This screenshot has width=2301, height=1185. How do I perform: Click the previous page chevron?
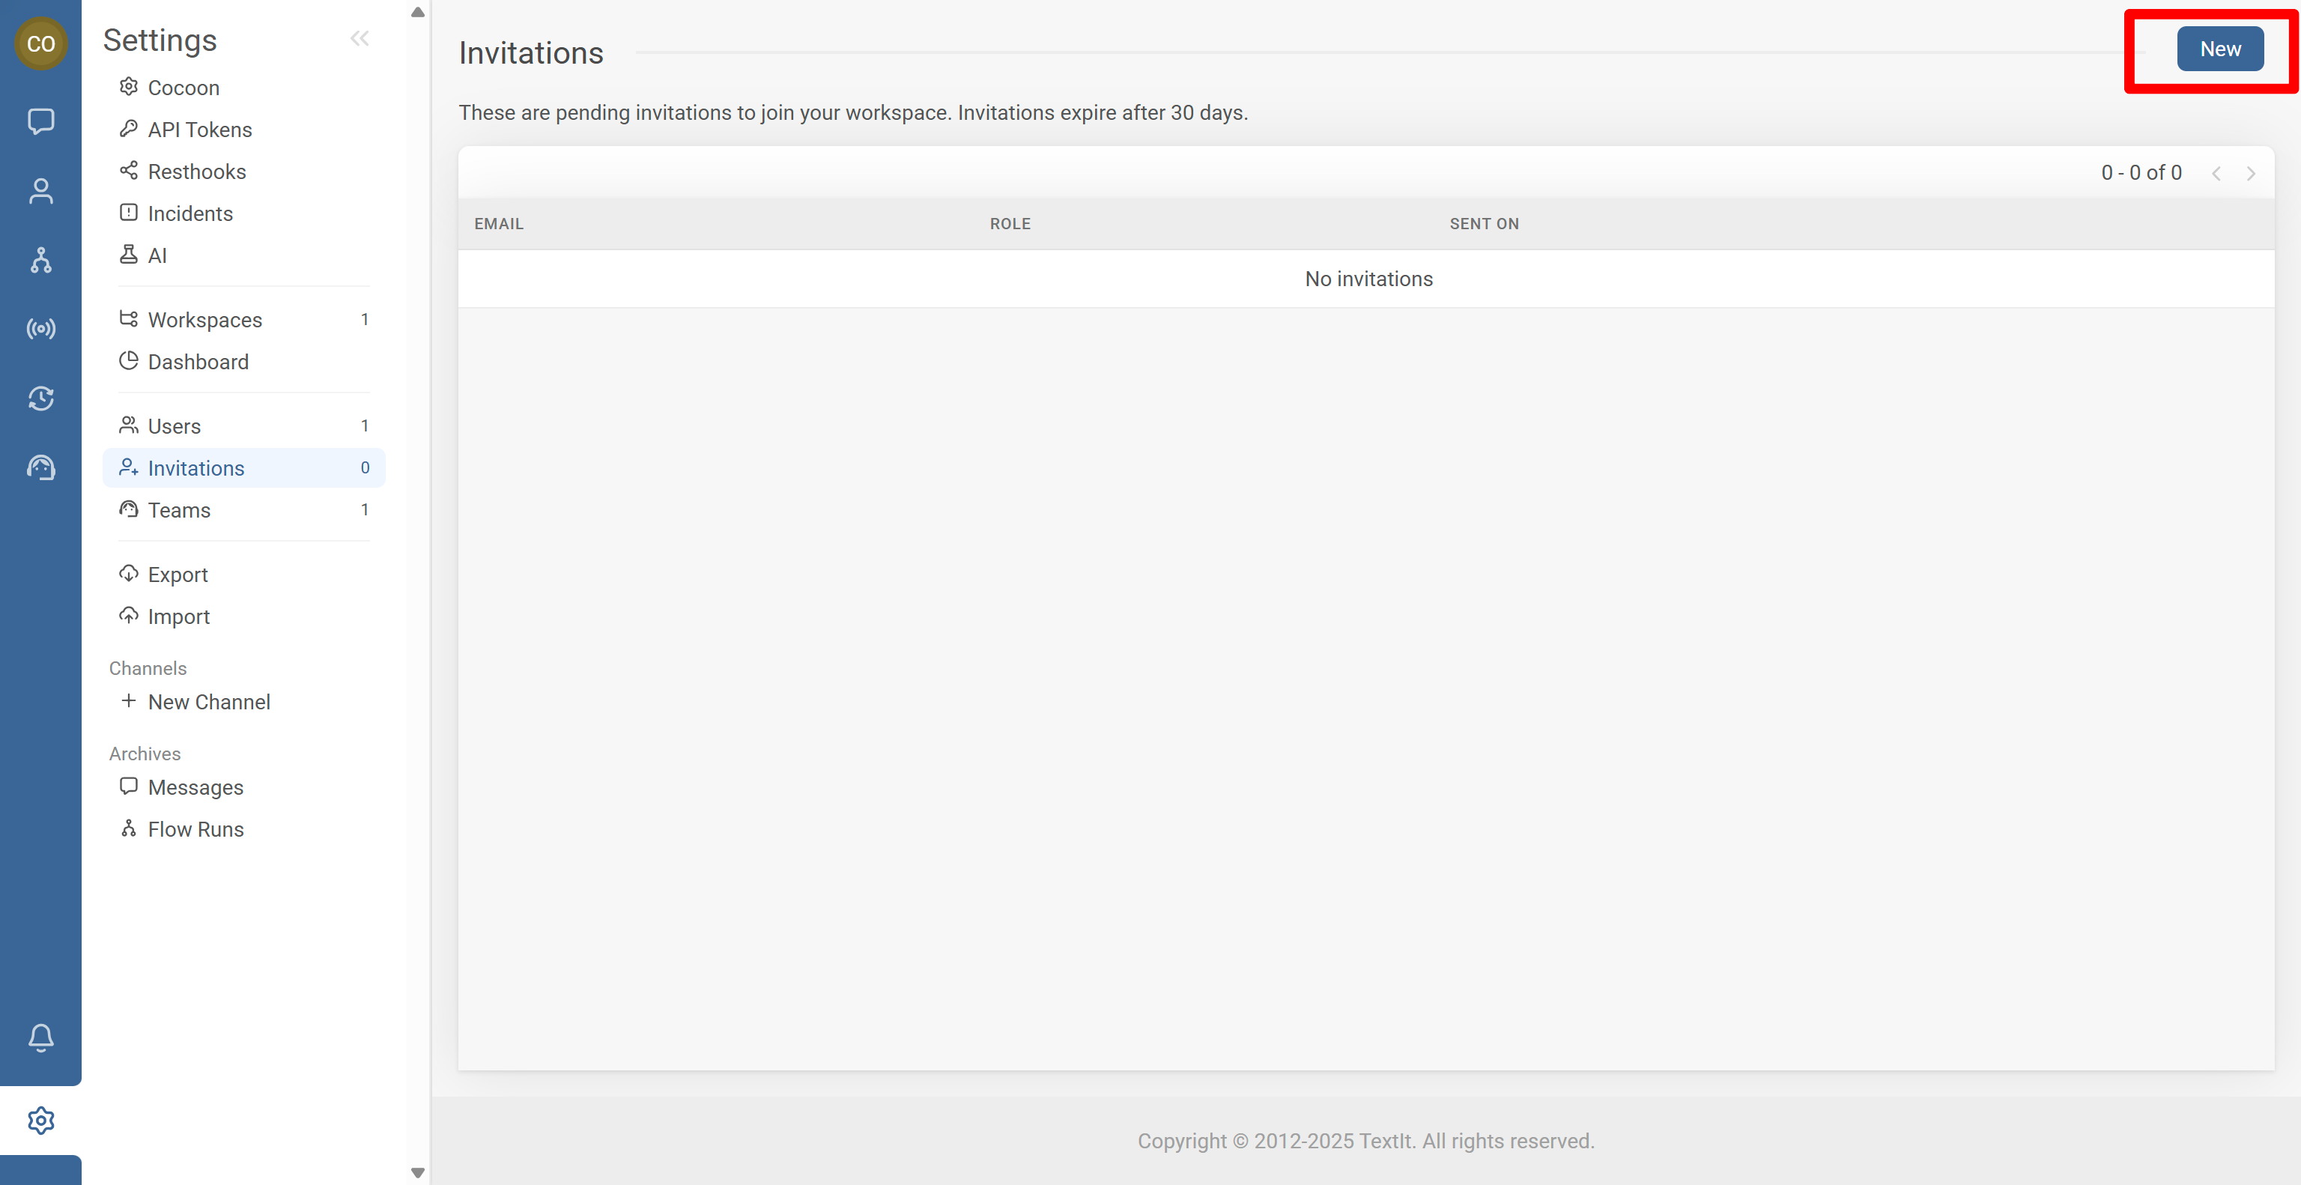(2216, 172)
